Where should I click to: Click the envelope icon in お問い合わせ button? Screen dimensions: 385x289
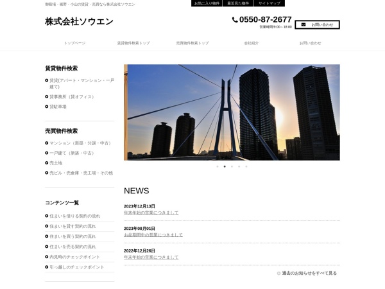pyautogui.click(x=304, y=24)
